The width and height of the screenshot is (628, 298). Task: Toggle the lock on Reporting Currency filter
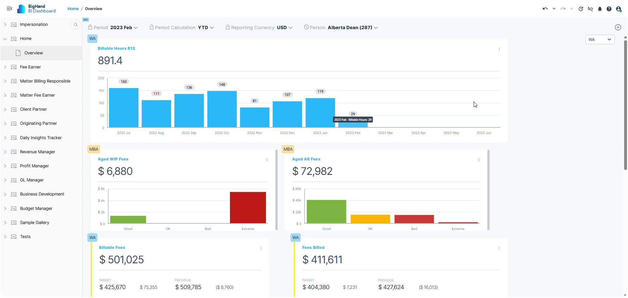tap(227, 27)
